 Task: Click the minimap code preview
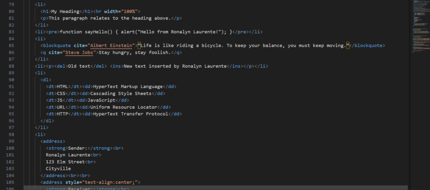[x=420, y=25]
